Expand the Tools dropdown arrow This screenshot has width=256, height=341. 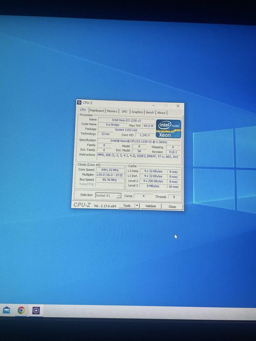[x=137, y=206]
